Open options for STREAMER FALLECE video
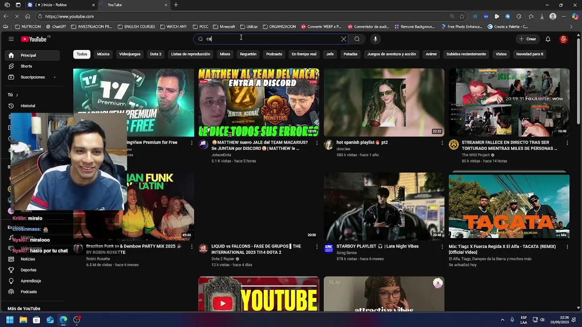The image size is (582, 327). pyautogui.click(x=567, y=143)
